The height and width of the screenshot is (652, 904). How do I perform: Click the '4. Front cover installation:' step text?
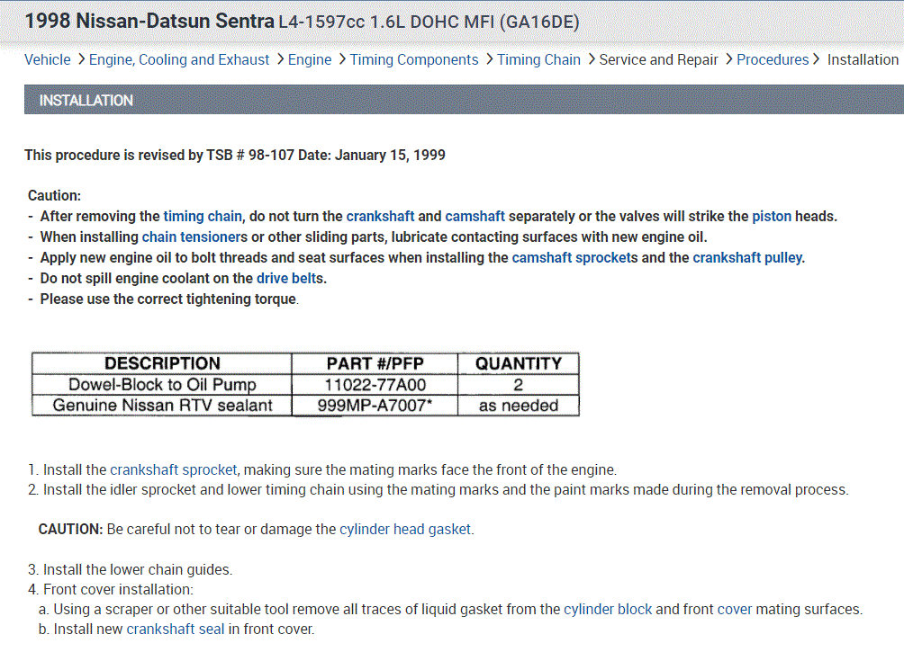pyautogui.click(x=110, y=590)
